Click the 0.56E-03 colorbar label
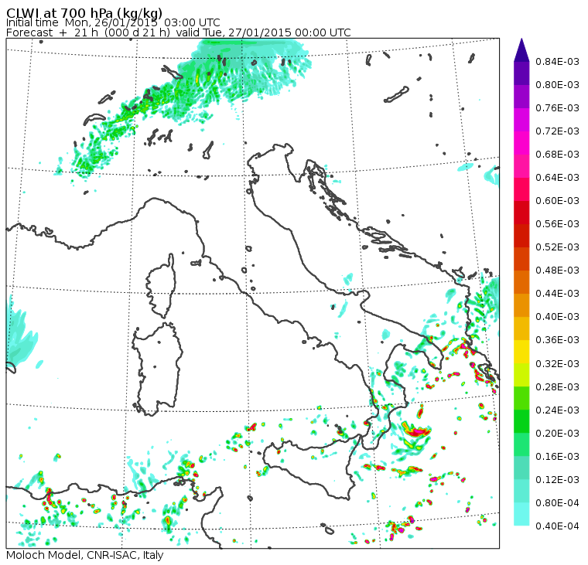This screenshot has height=565, width=588. coord(557,224)
